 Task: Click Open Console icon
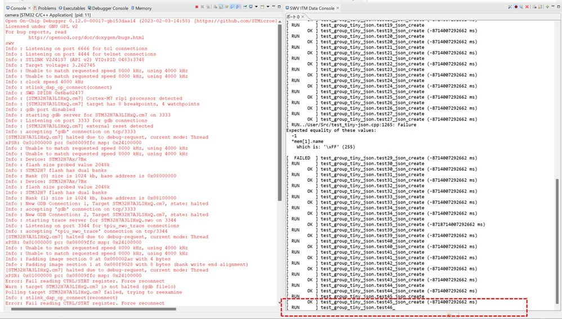[x=262, y=7]
